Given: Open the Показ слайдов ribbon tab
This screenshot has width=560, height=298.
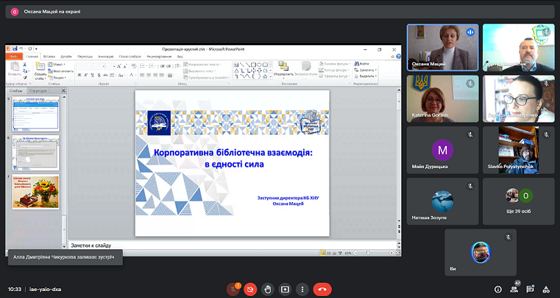Looking at the screenshot, I should tap(130, 56).
